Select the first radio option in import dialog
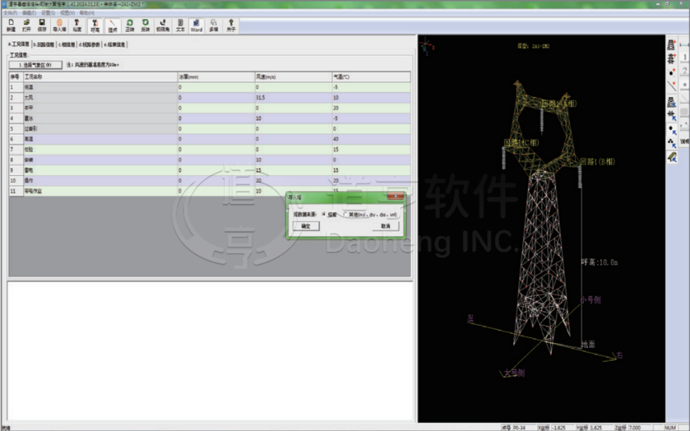This screenshot has width=690, height=431. click(324, 214)
